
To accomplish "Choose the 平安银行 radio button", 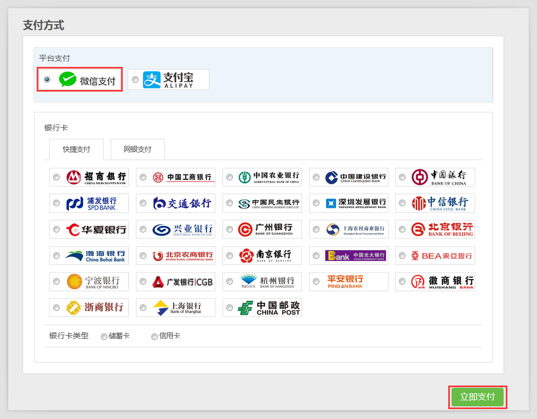I will pyautogui.click(x=316, y=281).
